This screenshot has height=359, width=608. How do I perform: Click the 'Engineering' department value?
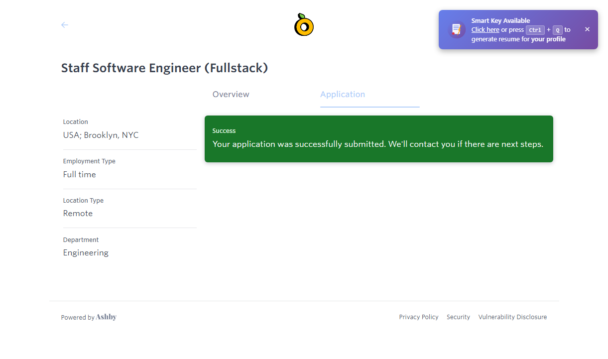86,253
